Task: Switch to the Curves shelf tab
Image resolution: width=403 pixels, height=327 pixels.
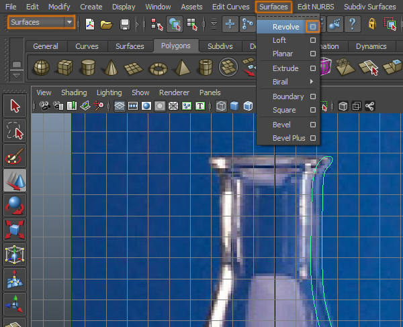Action: 88,46
